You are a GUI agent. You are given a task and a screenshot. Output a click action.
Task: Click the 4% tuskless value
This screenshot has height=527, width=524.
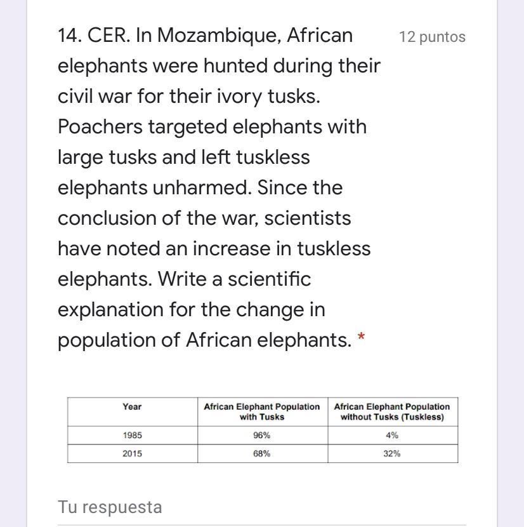click(391, 436)
